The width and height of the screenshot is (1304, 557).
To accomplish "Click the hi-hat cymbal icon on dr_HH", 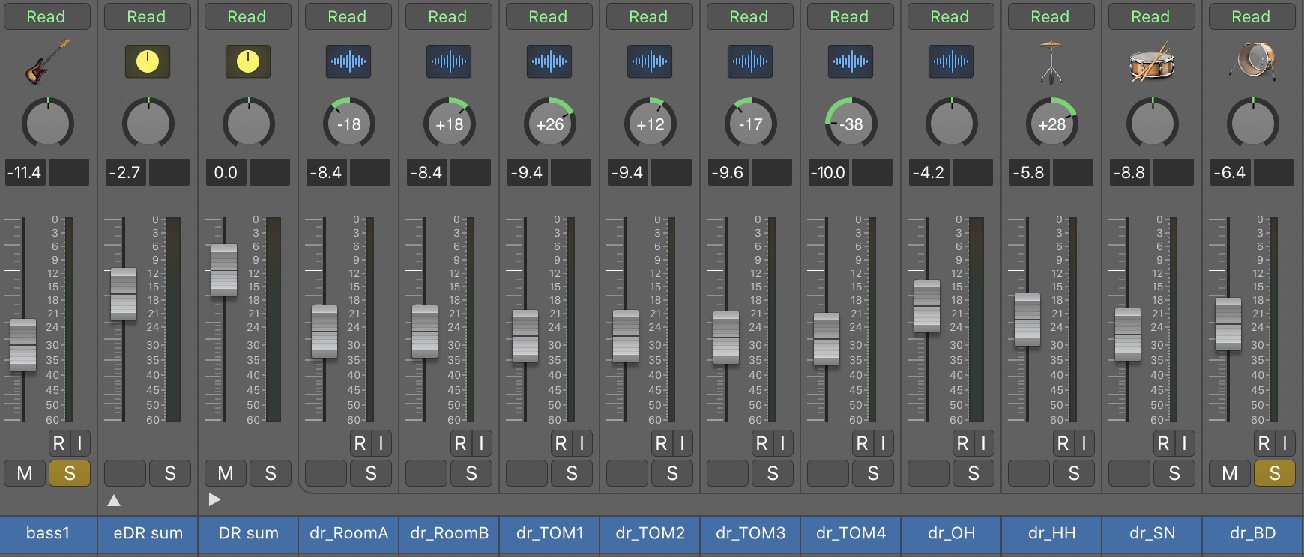I will click(x=1051, y=61).
